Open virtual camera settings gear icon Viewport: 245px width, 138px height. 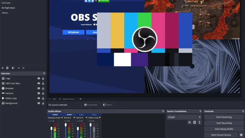pos(241,135)
